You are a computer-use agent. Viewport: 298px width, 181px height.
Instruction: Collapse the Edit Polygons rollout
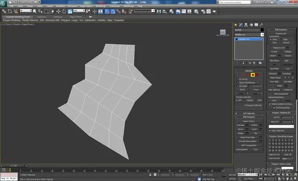(x=249, y=117)
